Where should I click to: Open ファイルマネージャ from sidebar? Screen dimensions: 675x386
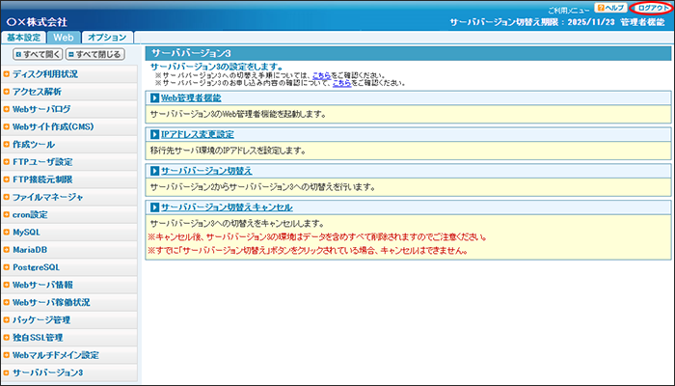point(47,197)
